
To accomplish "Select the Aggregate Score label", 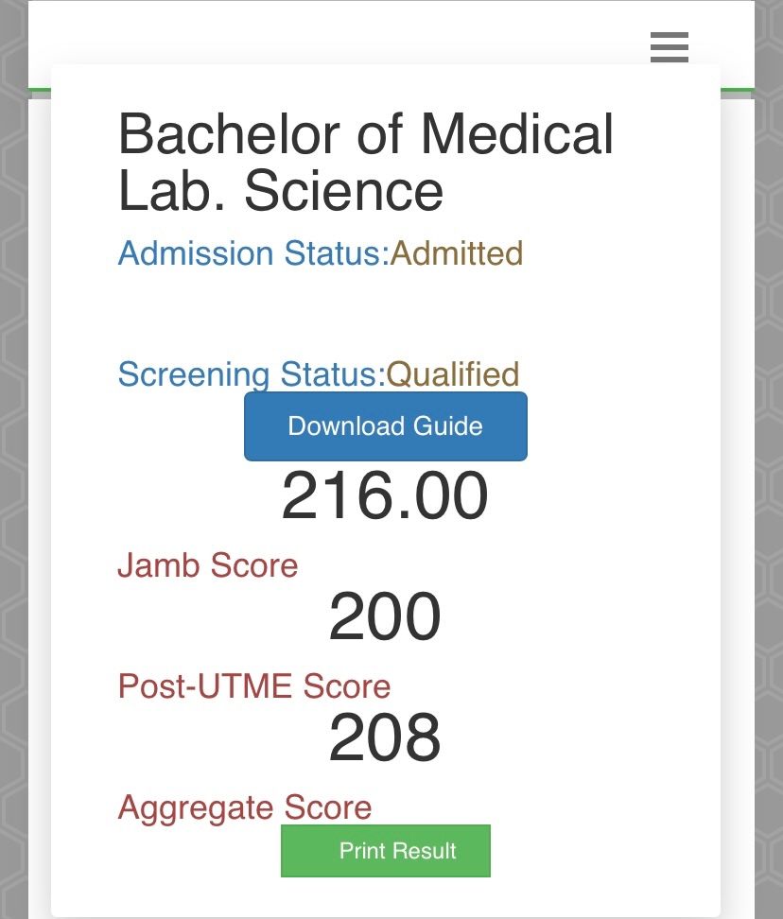I will click(244, 807).
